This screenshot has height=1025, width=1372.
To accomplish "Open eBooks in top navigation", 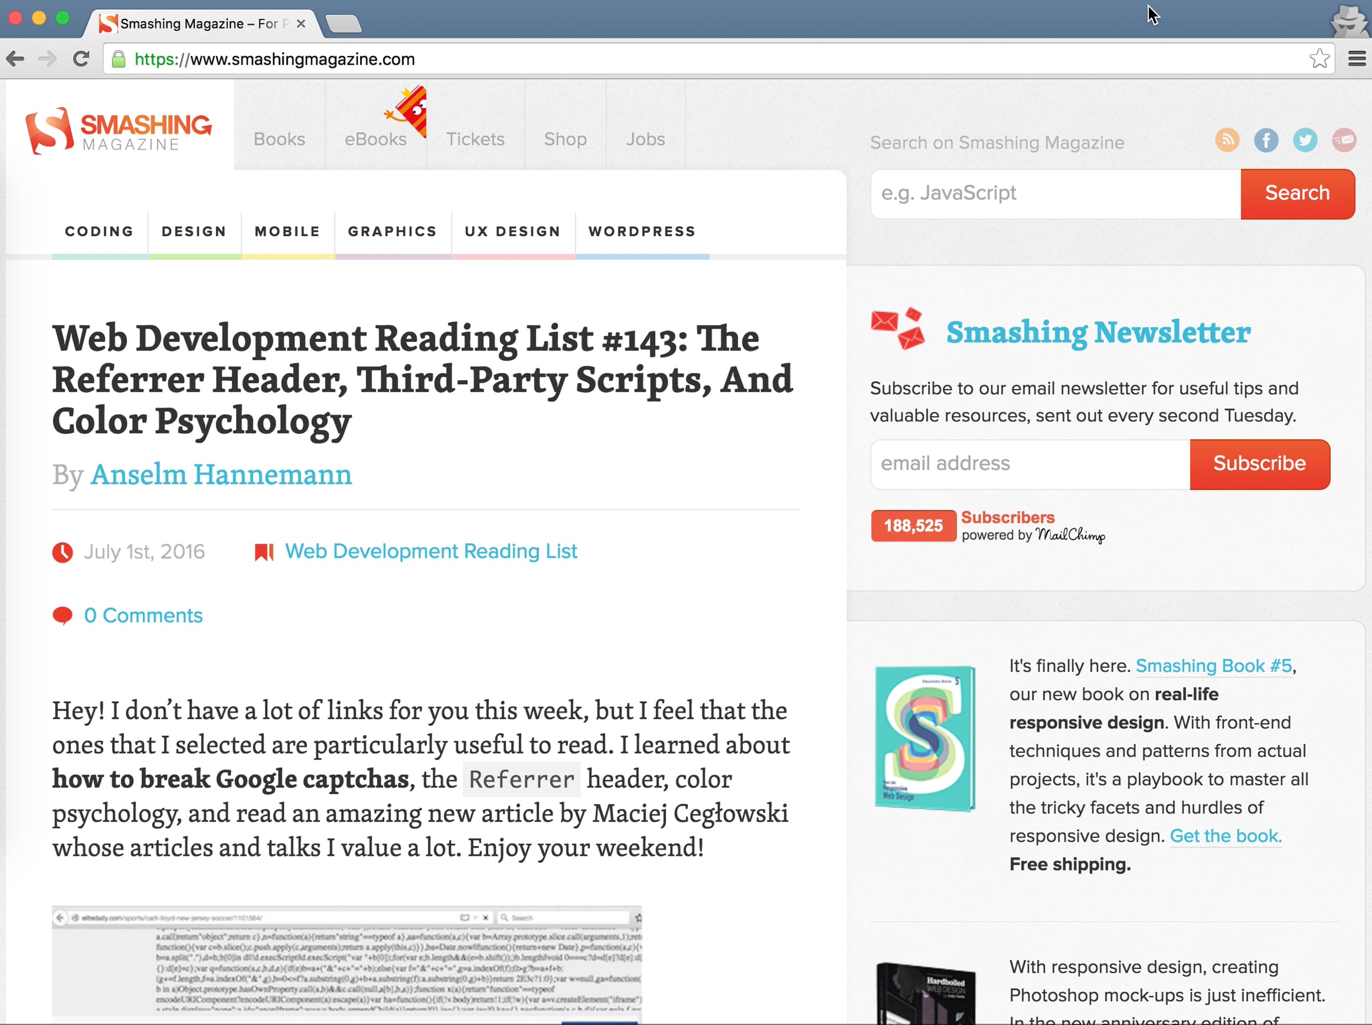I will click(375, 139).
